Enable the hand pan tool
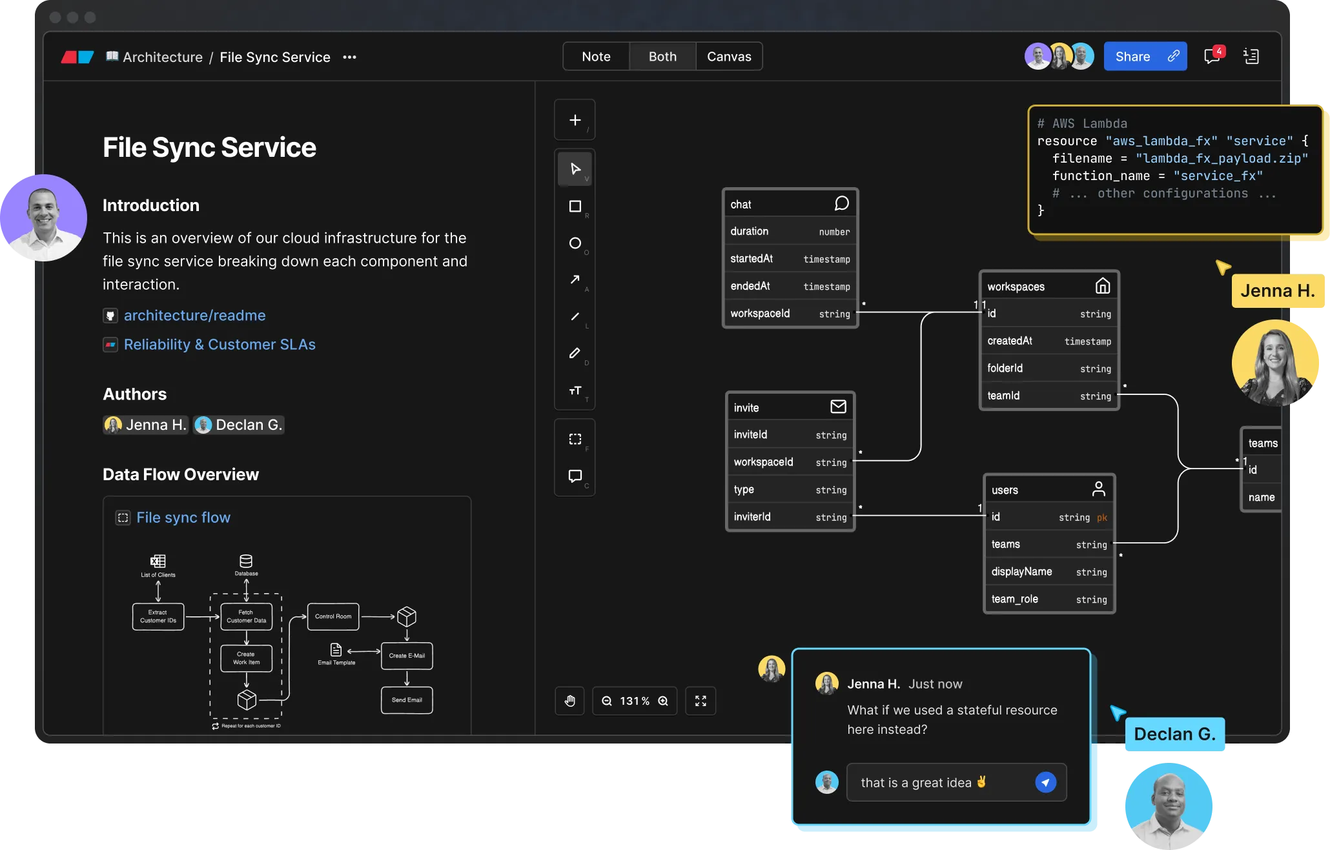Image resolution: width=1330 pixels, height=850 pixels. (x=570, y=701)
